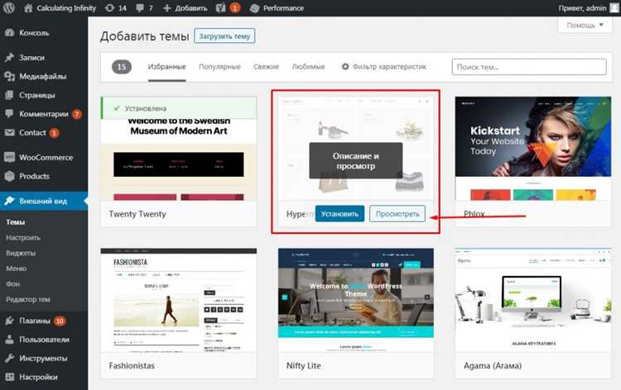The image size is (621, 390).
Task: Open Привет, admin account menu
Action: click(x=582, y=8)
